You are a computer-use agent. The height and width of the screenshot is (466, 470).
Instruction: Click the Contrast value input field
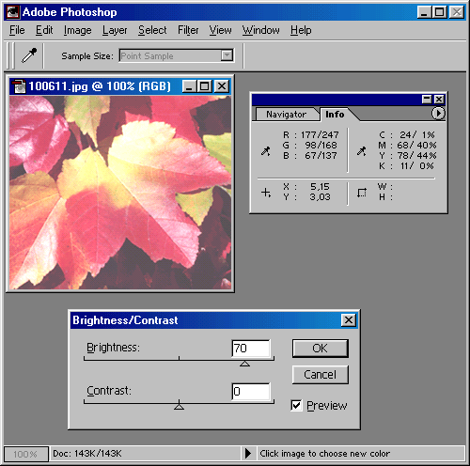pyautogui.click(x=251, y=392)
